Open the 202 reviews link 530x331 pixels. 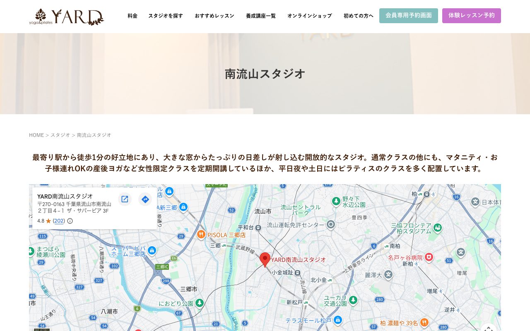59,221
